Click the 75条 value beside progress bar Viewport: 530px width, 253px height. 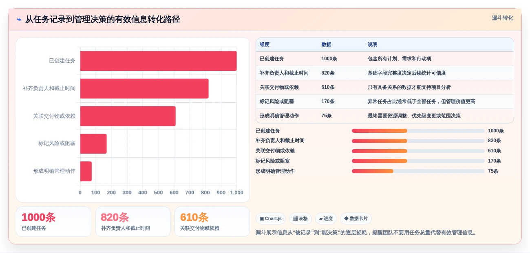pos(493,171)
